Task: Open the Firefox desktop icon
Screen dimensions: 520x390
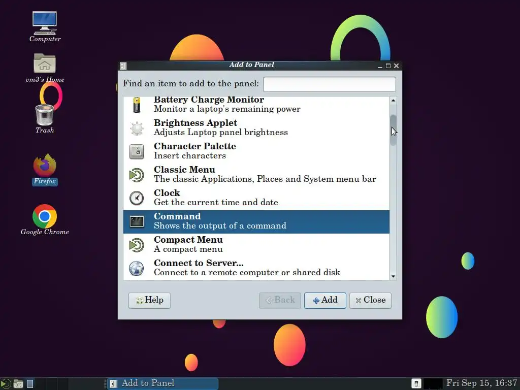Action: coord(45,165)
